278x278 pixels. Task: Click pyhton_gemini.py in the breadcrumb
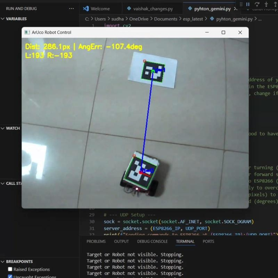(234, 19)
